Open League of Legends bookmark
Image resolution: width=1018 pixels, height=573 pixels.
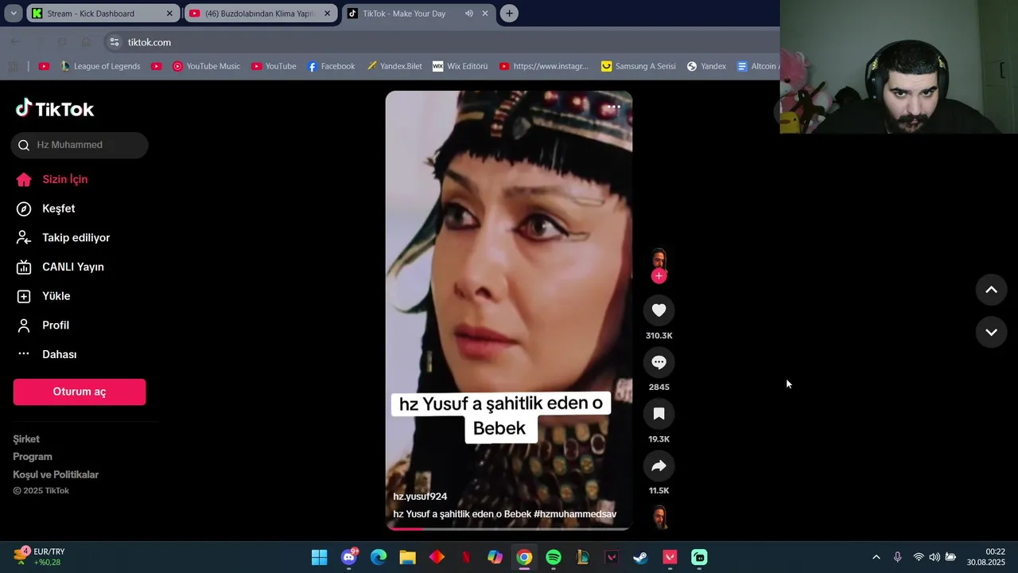(100, 66)
